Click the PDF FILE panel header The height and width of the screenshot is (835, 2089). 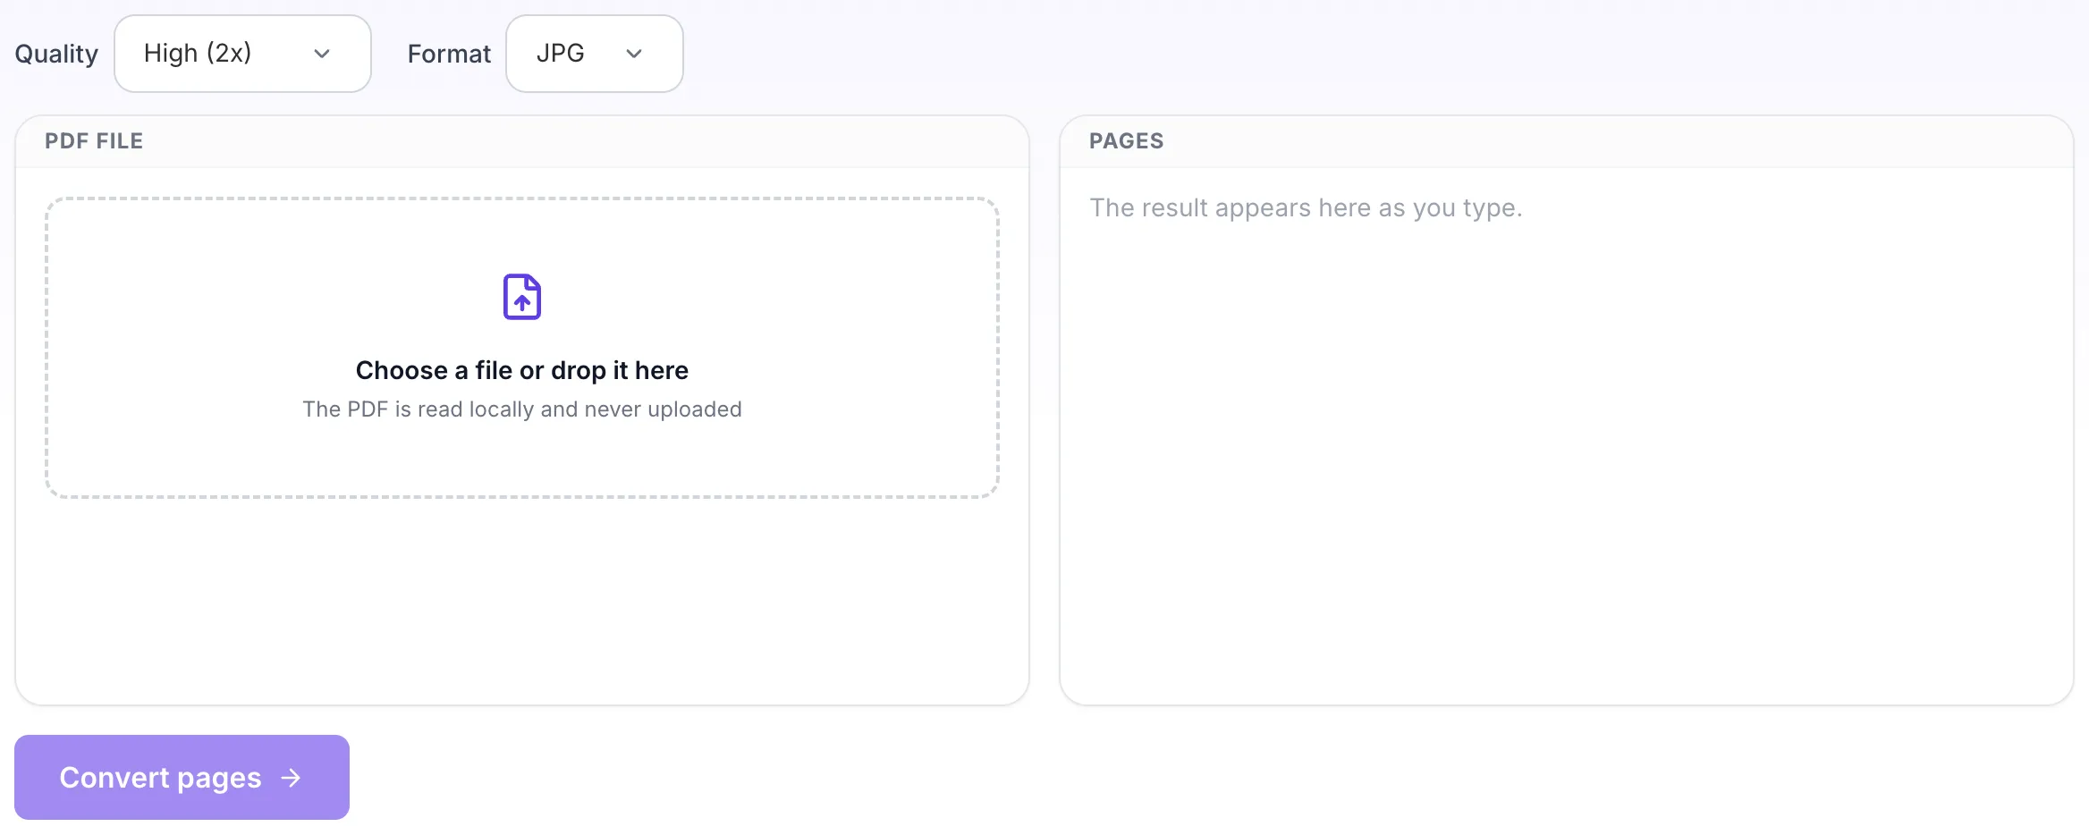click(x=522, y=141)
